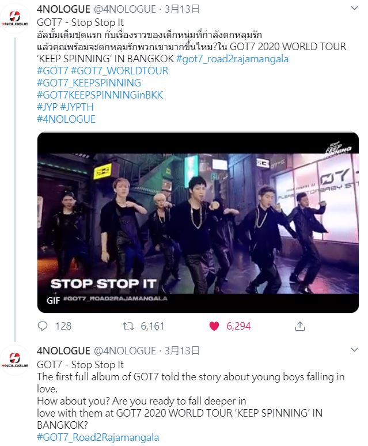Click the GIF badge on the media
Viewport: 368px width, 446px height.
(x=53, y=300)
